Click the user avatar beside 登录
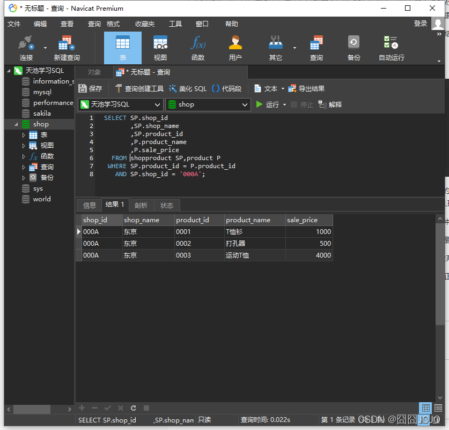The image size is (449, 430). tap(438, 24)
